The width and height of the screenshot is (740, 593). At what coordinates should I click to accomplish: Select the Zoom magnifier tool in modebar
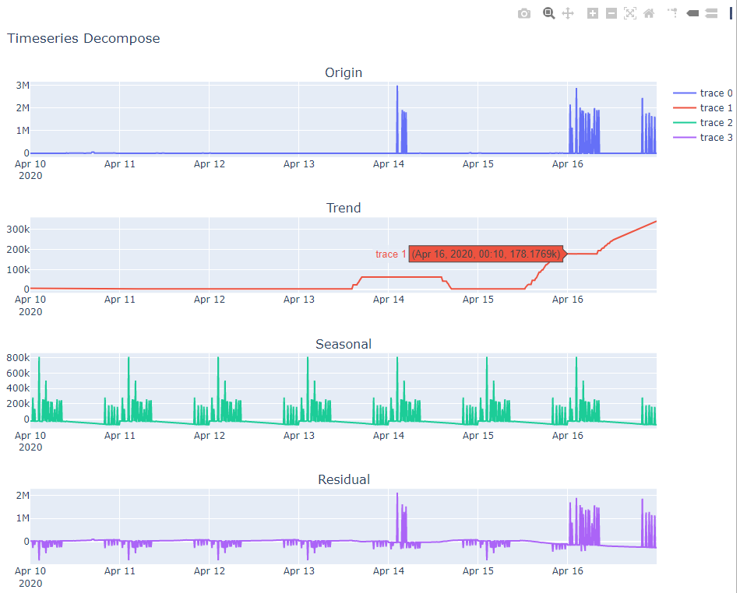pyautogui.click(x=548, y=14)
